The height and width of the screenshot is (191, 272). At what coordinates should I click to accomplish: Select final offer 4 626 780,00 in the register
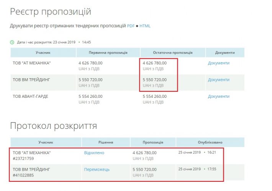pyautogui.click(x=154, y=63)
